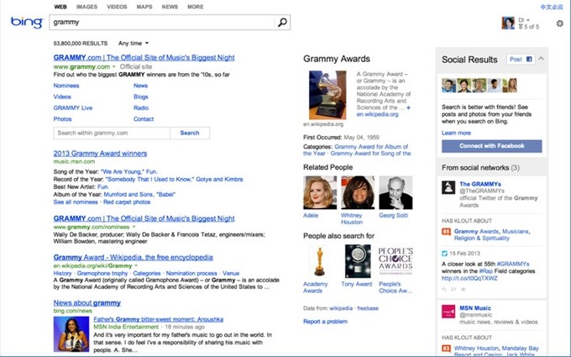The image size is (571, 357).
Task: Open the MAPS tab
Action: (x=144, y=7)
